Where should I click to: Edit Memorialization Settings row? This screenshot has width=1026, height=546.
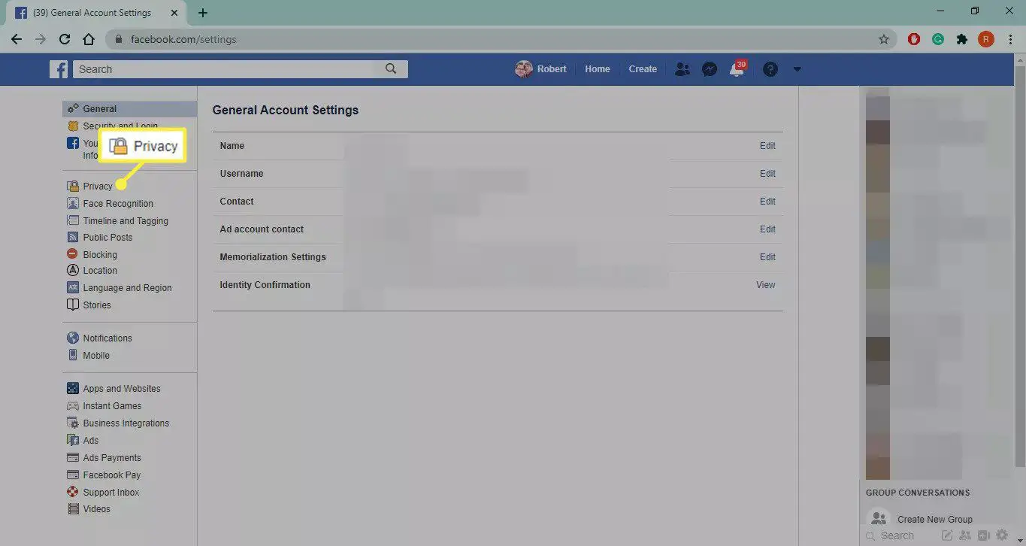point(767,257)
